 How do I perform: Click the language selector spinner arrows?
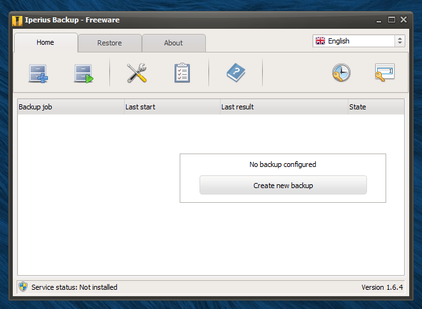tap(400, 41)
